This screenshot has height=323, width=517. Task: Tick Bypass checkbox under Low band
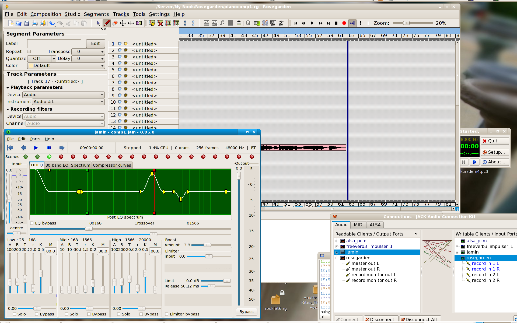coord(37,314)
